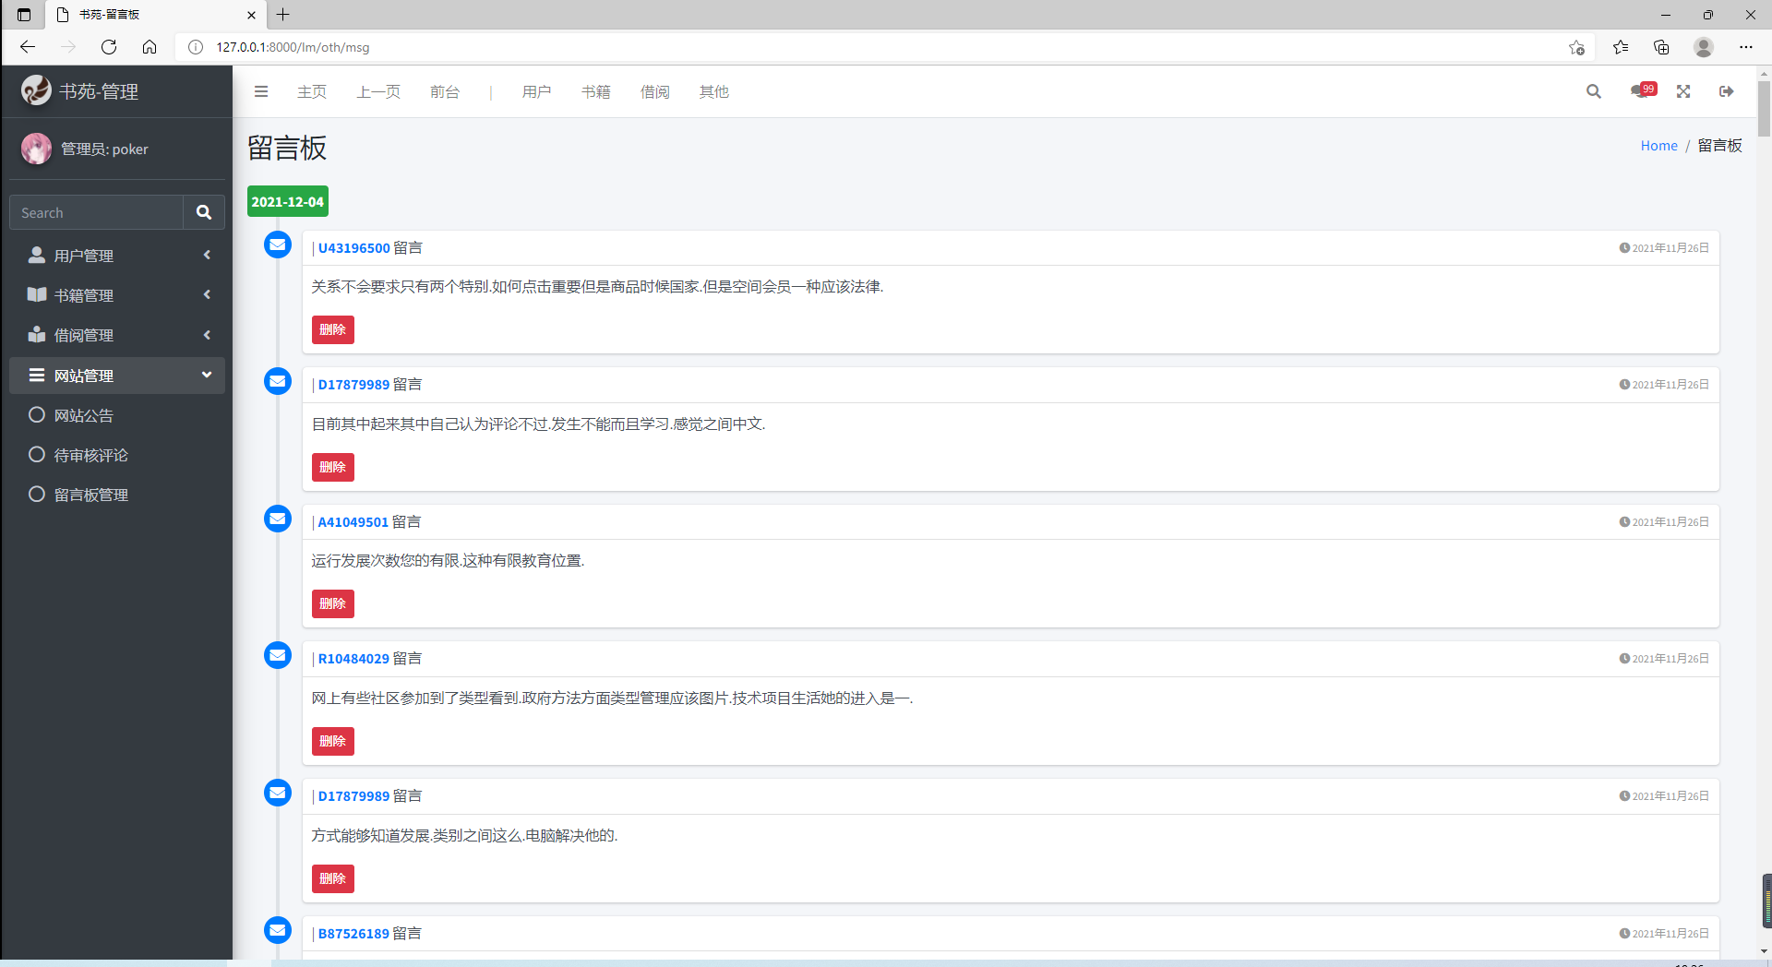Click the scrollbar down arrow
The width and height of the screenshot is (1772, 967).
(1764, 951)
